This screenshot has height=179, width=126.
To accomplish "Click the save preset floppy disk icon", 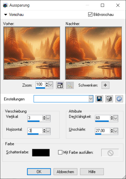I will click(x=99, y=99).
